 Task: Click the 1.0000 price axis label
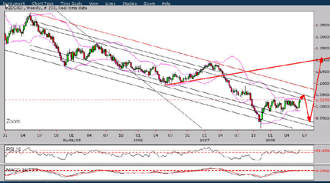click(322, 107)
